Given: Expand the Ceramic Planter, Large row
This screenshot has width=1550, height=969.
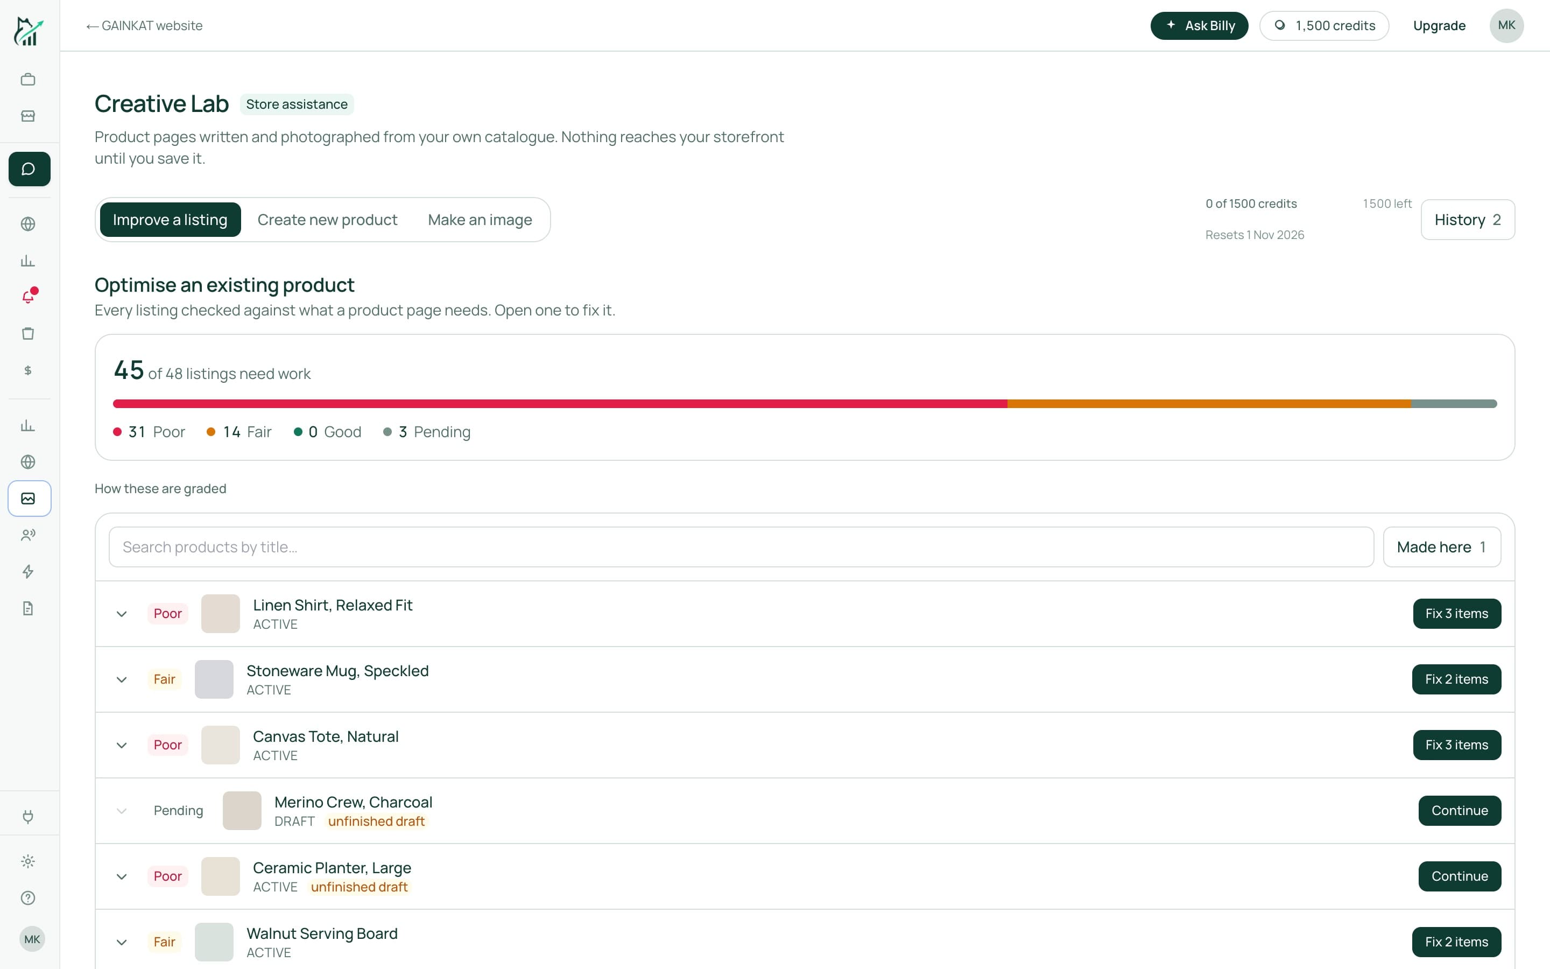Looking at the screenshot, I should (x=122, y=877).
